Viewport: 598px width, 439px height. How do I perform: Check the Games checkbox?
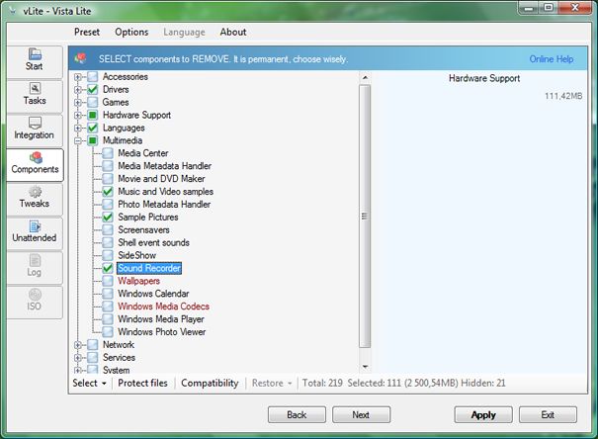[93, 102]
